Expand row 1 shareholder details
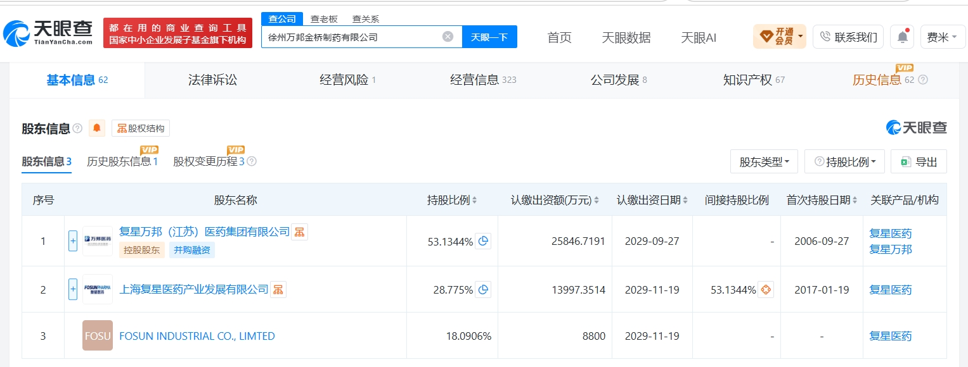Screen dimensions: 968x367 click(73, 241)
